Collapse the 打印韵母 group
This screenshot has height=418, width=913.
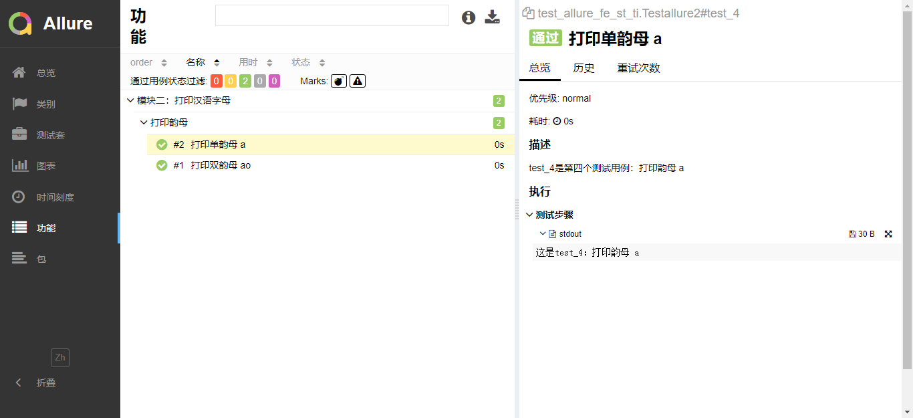(x=143, y=122)
